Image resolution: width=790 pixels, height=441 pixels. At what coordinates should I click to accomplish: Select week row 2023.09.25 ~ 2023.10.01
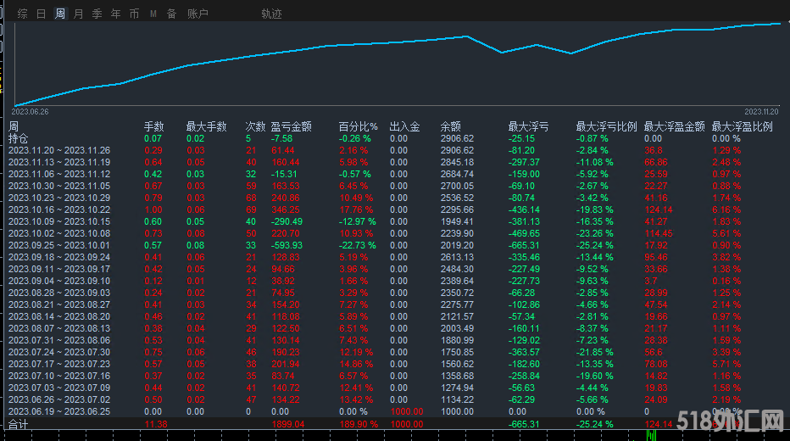pyautogui.click(x=58, y=245)
